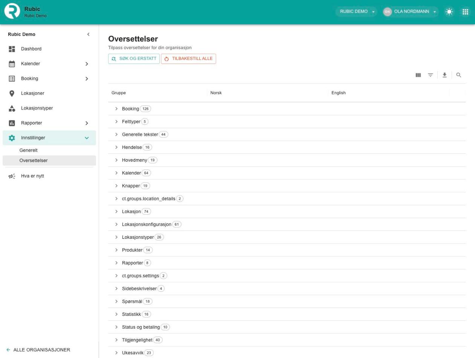Expand the Generelle tekster group row
Screen dimensions: 475x358
(116, 134)
